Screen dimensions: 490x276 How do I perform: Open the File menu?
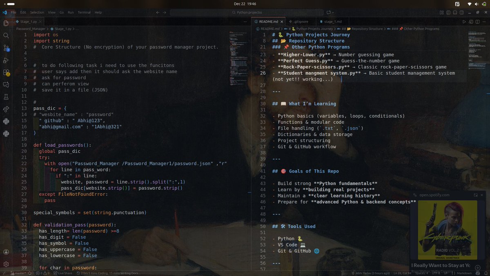(13, 13)
